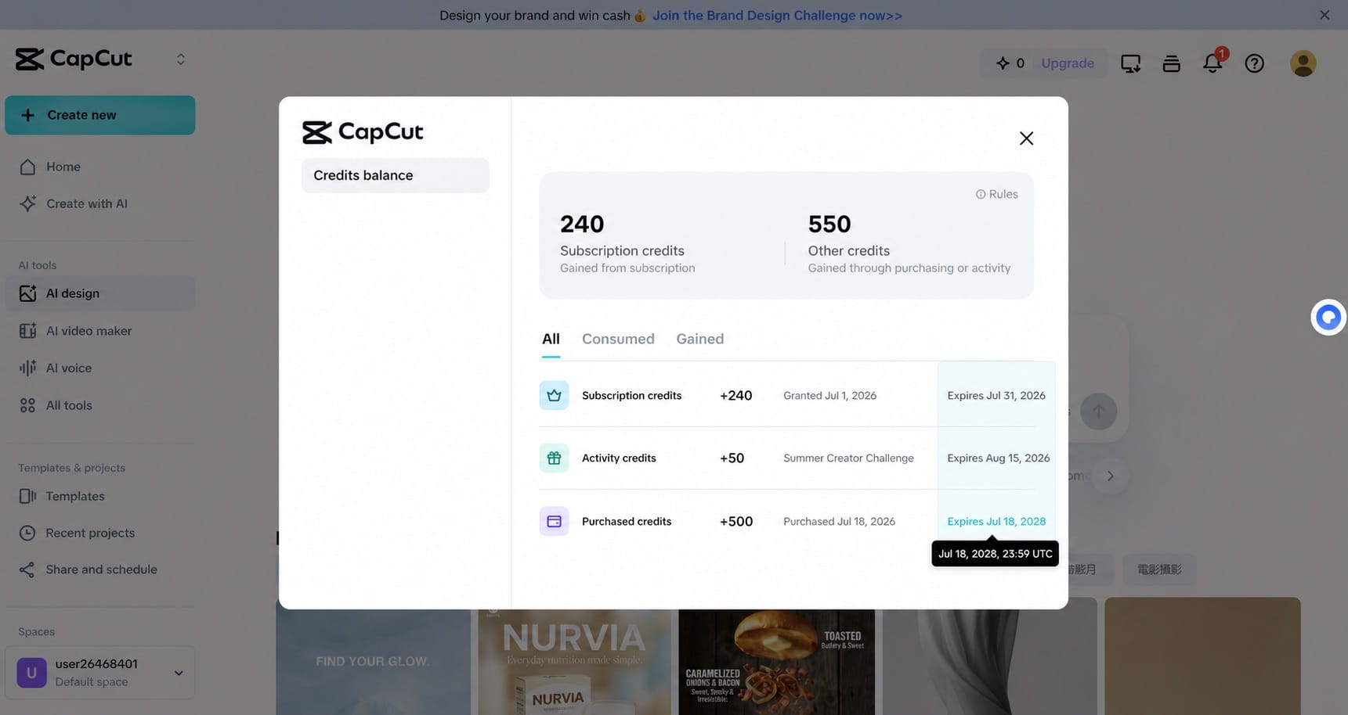Click the +50 activity credits value
The height and width of the screenshot is (715, 1348).
pyautogui.click(x=732, y=458)
